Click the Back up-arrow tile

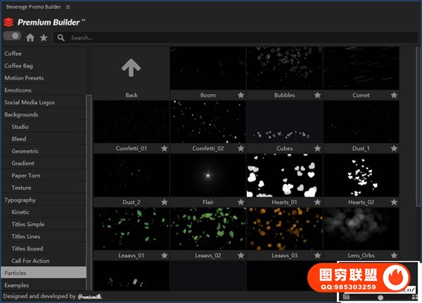click(131, 68)
